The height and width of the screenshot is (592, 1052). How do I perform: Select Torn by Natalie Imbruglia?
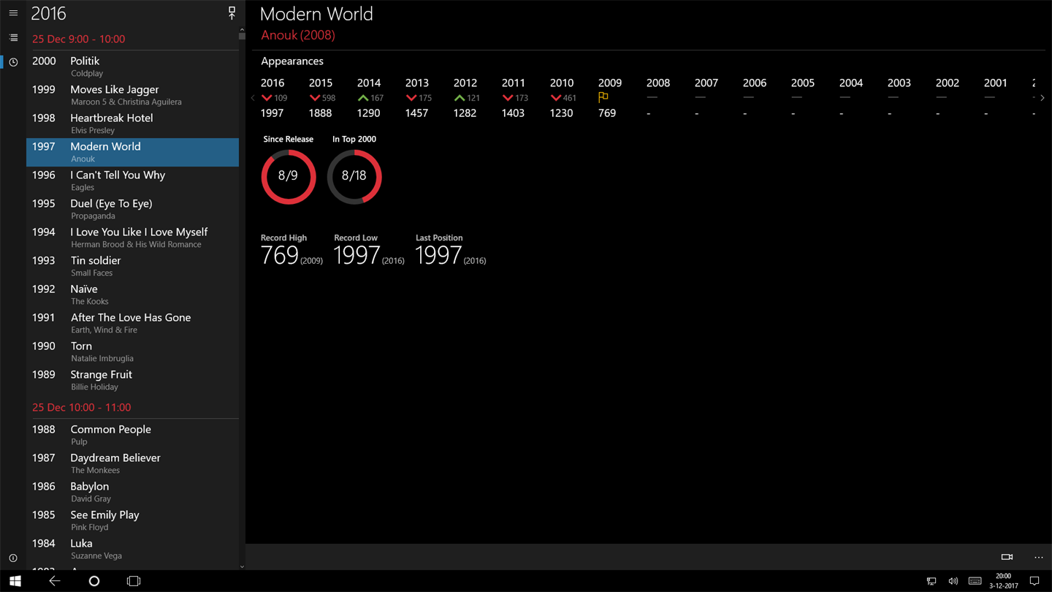pos(132,352)
